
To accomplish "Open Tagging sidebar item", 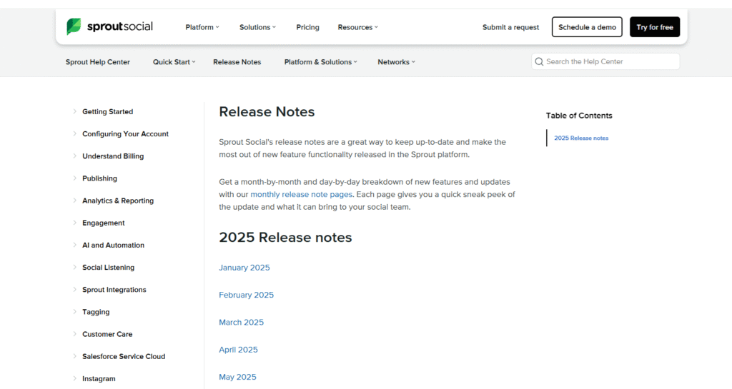I will click(96, 312).
